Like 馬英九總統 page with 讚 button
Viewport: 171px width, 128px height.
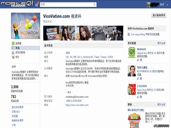tap(139, 78)
